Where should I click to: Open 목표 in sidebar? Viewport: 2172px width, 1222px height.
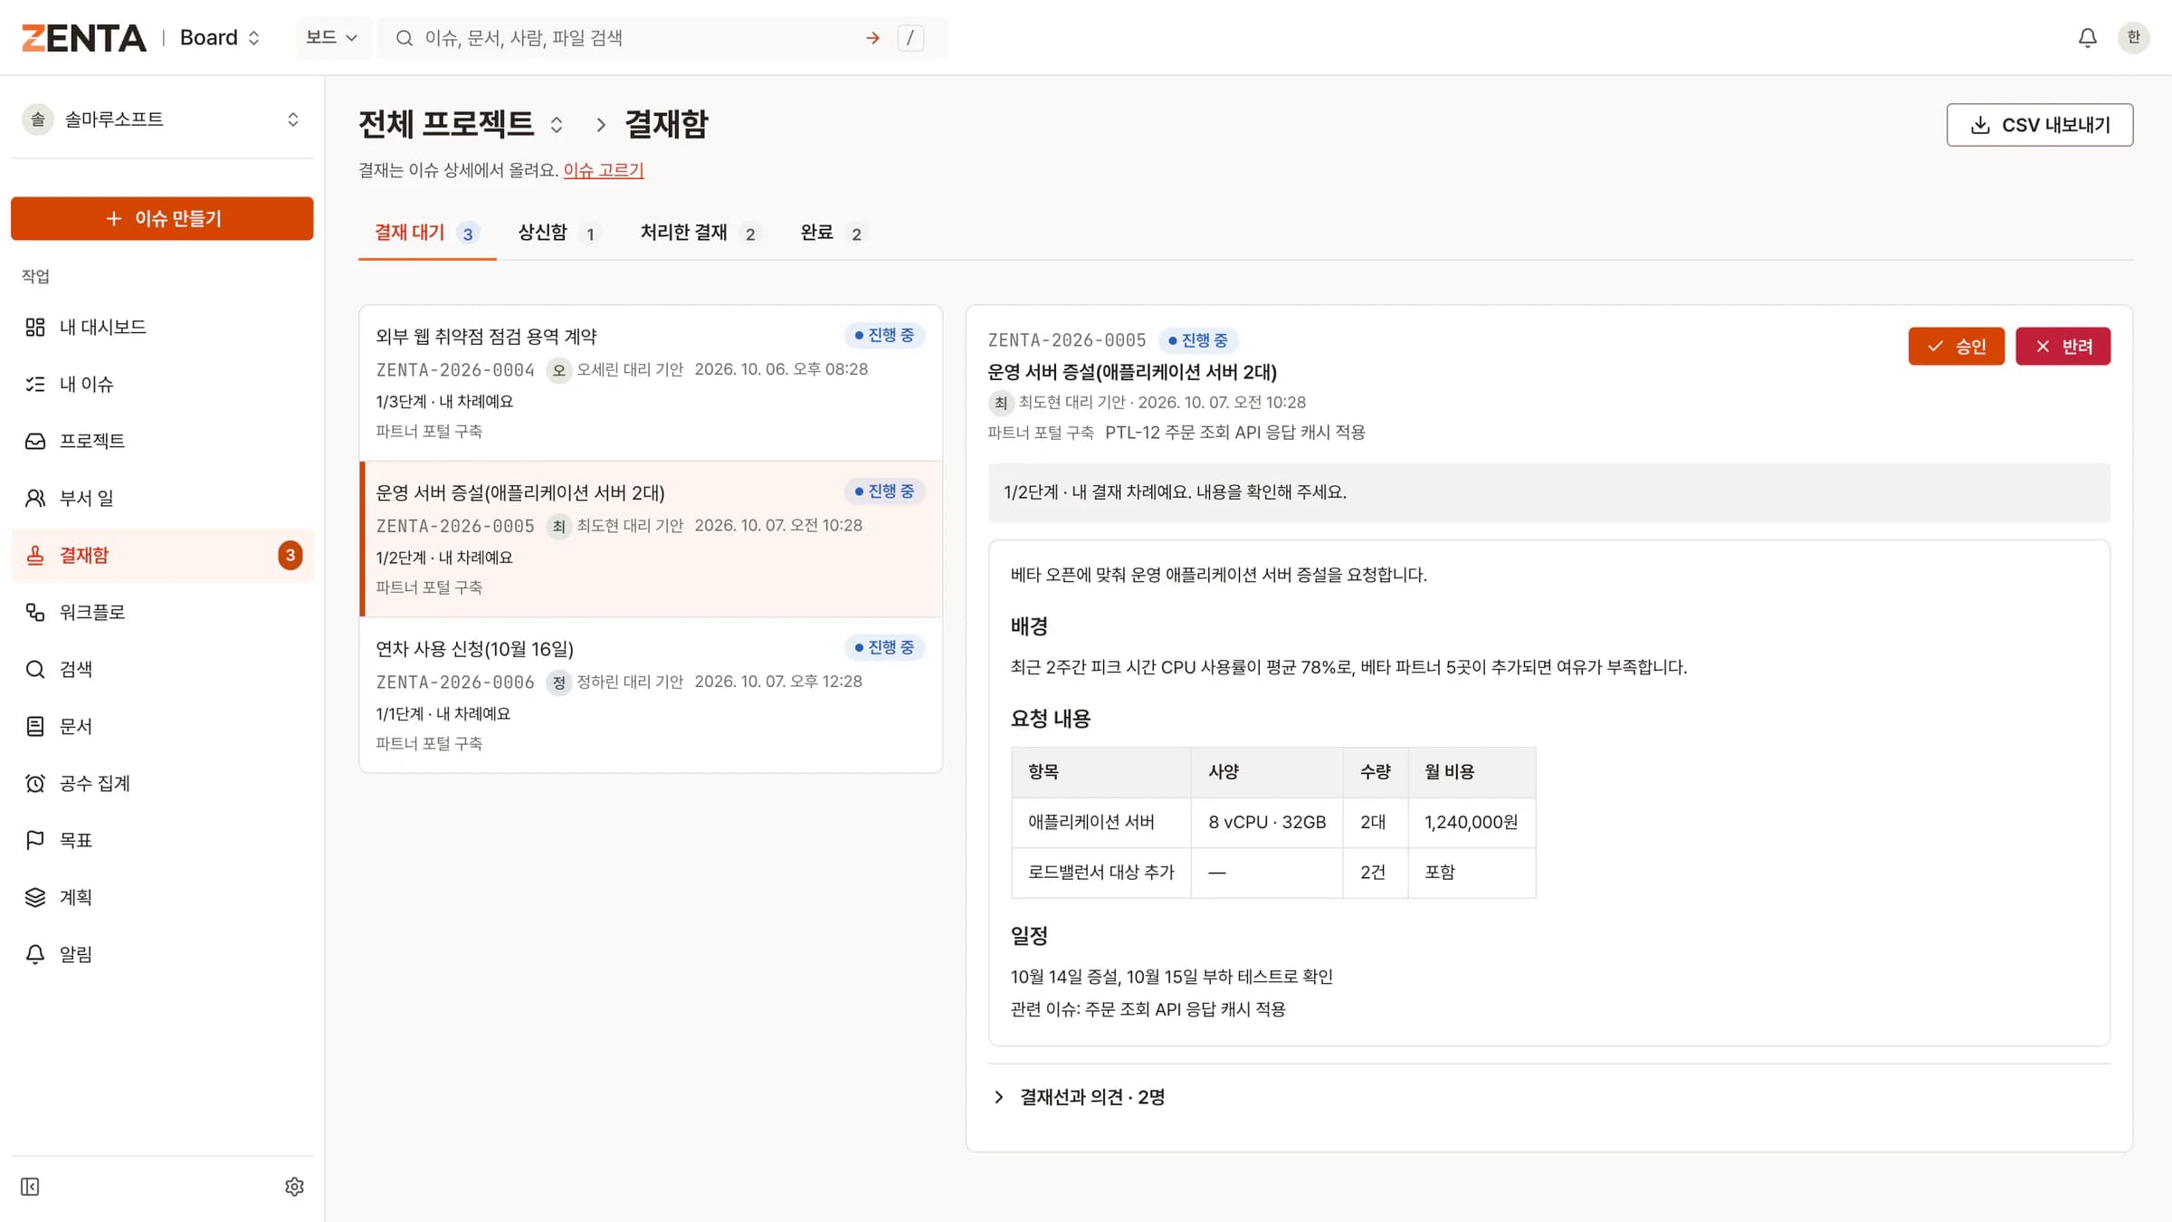pos(162,840)
